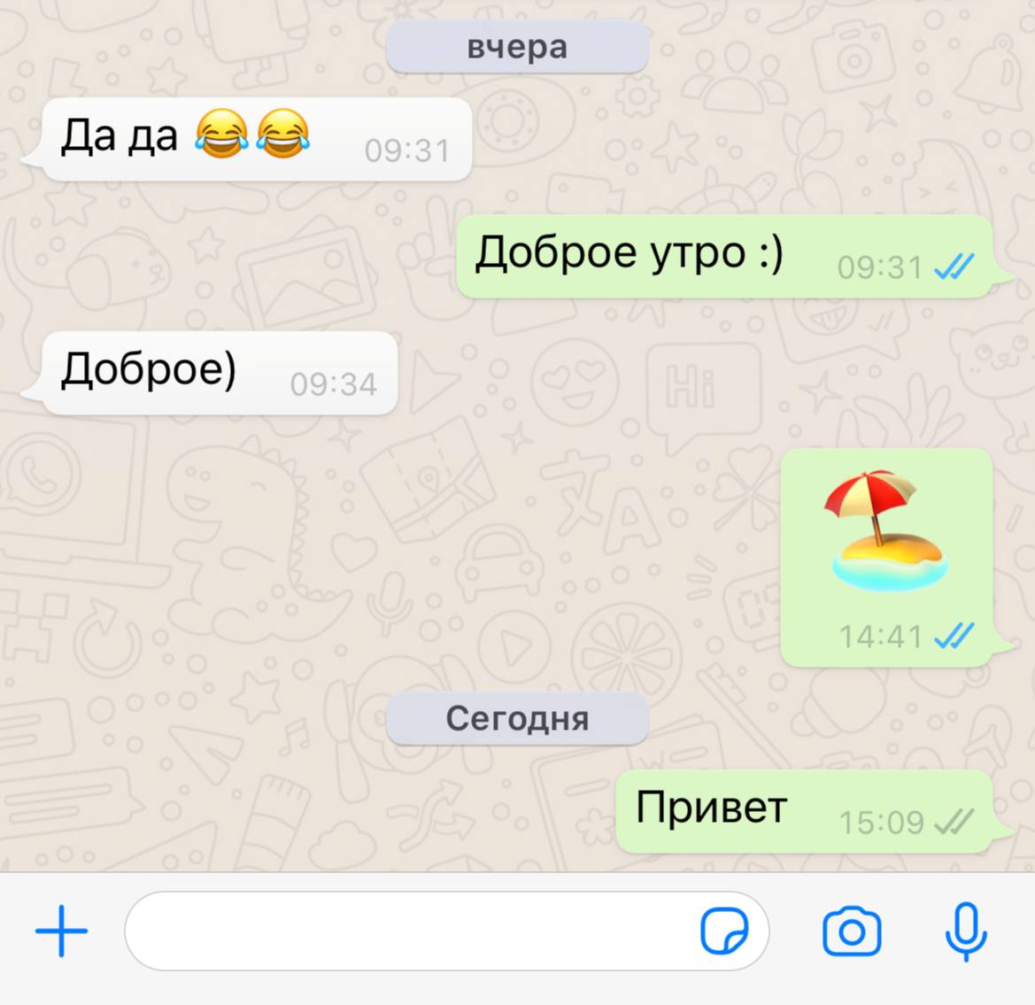Tap the microphone voice message icon
The width and height of the screenshot is (1035, 1005).
pyautogui.click(x=966, y=931)
